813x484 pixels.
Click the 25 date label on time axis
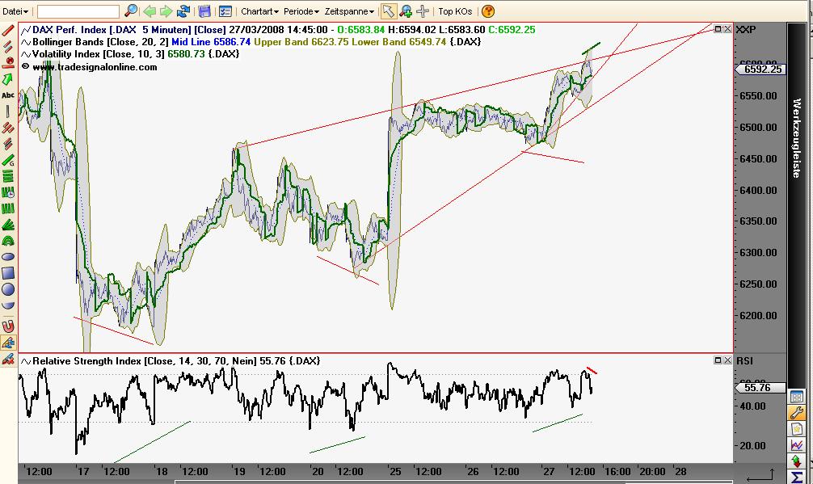point(395,472)
